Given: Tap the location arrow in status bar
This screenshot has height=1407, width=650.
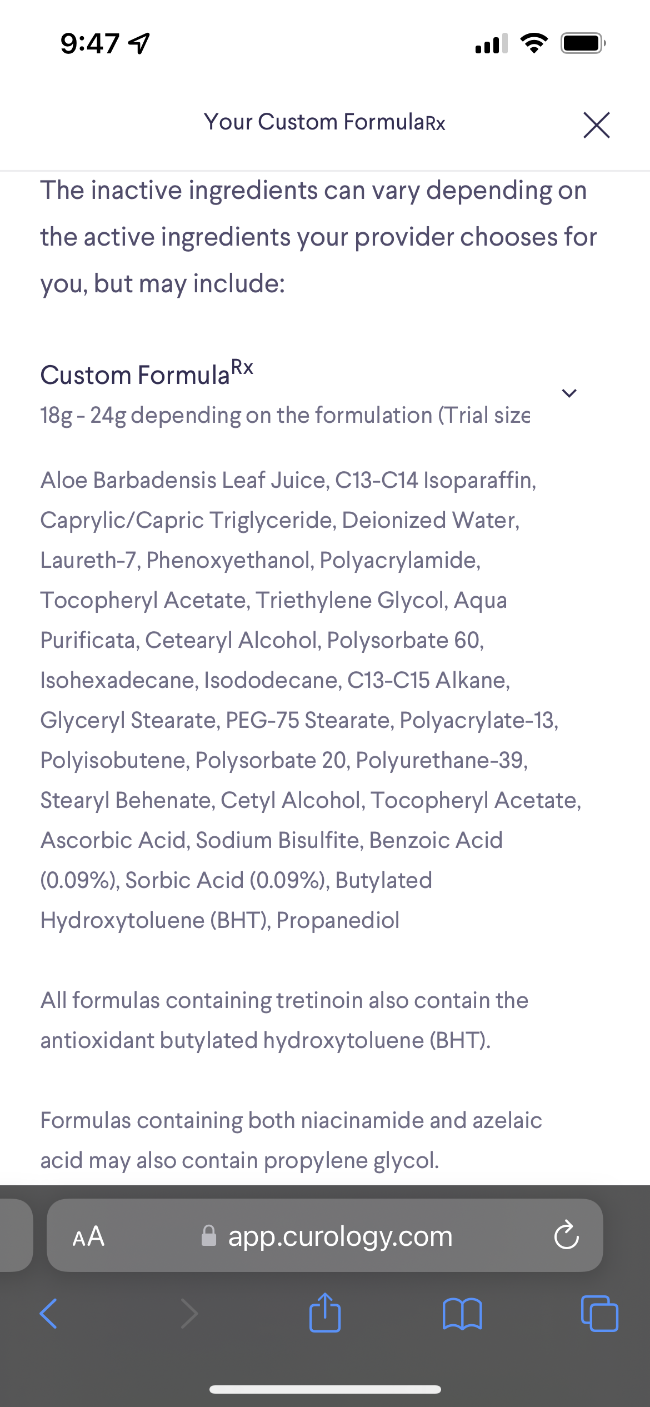Looking at the screenshot, I should 139,43.
